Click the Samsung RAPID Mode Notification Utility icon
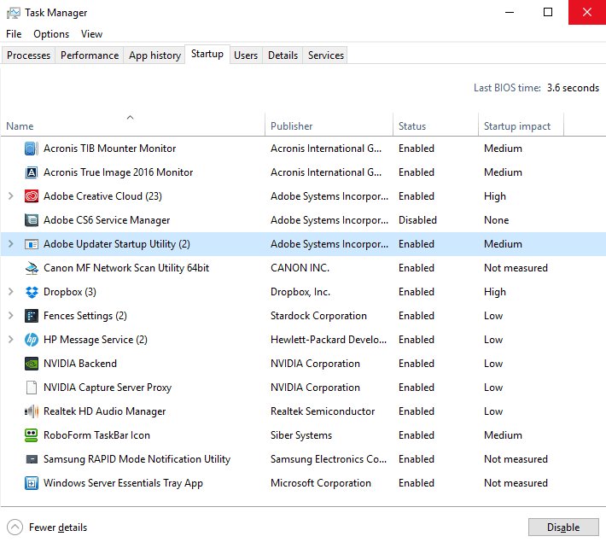The height and width of the screenshot is (548, 606). point(32,459)
